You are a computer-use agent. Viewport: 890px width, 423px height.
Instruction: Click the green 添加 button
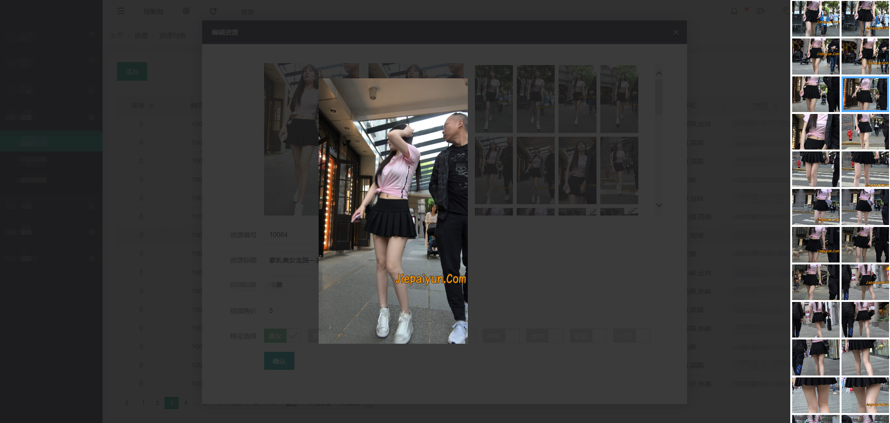pyautogui.click(x=132, y=71)
